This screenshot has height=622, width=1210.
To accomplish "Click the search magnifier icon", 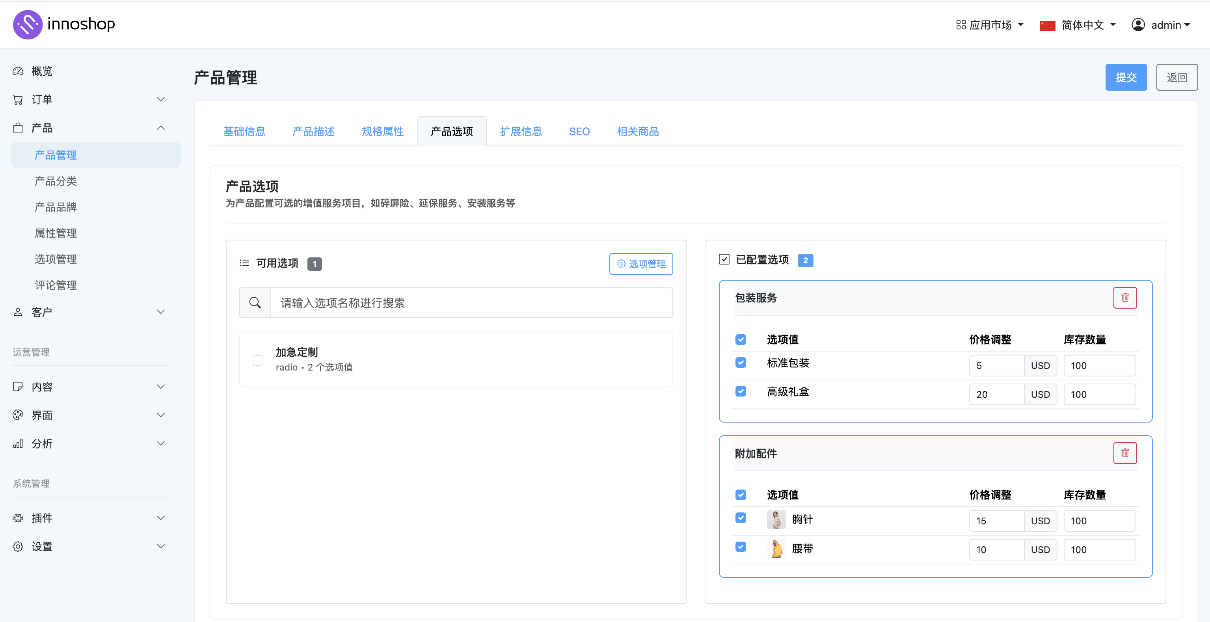I will pos(255,303).
